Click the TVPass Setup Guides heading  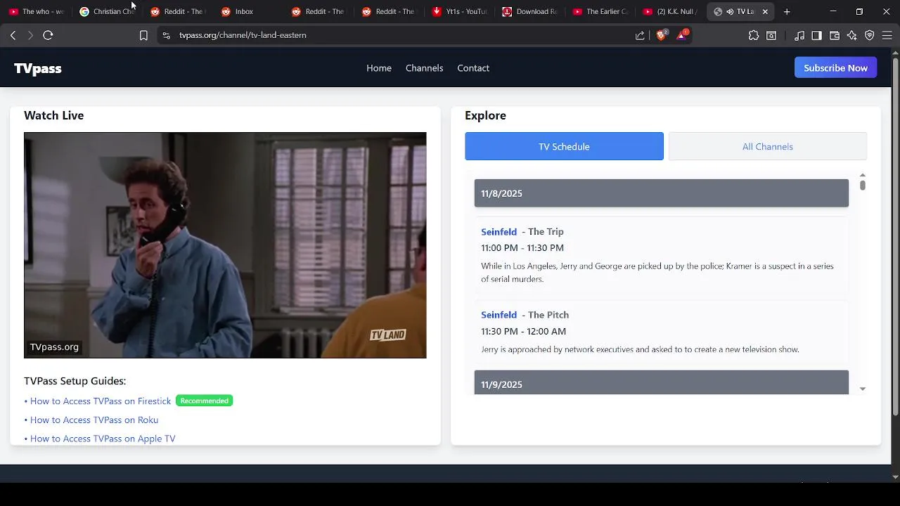(x=75, y=381)
